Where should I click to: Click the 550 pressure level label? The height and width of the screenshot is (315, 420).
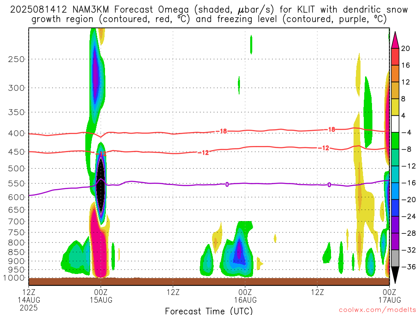pos(16,183)
